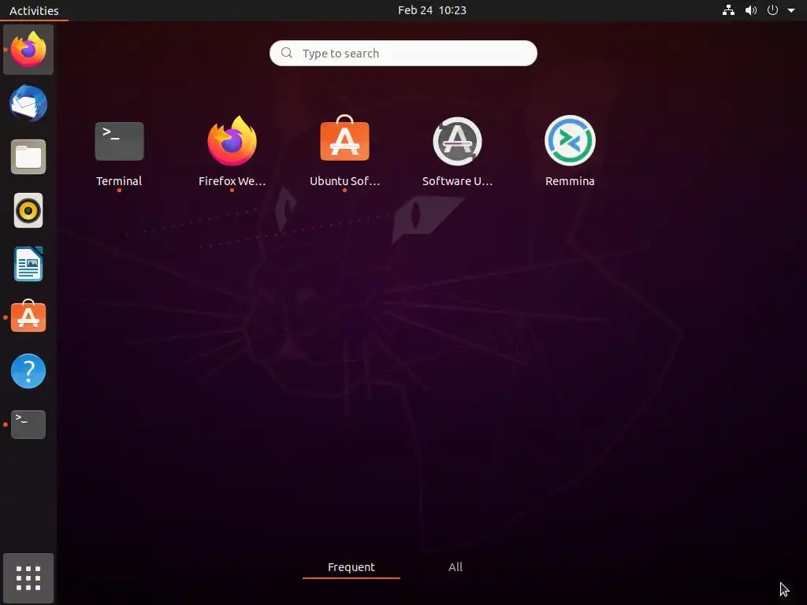Click the Show Applications grid button
The width and height of the screenshot is (807, 605).
[x=28, y=577]
